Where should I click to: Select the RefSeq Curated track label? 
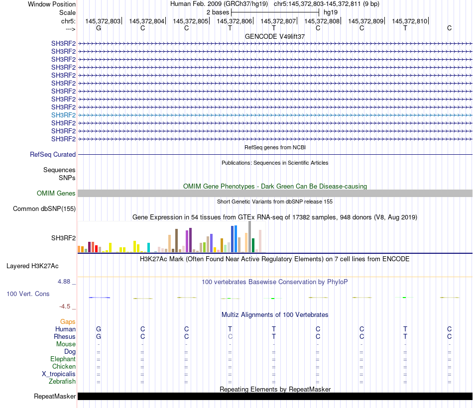pyautogui.click(x=52, y=154)
